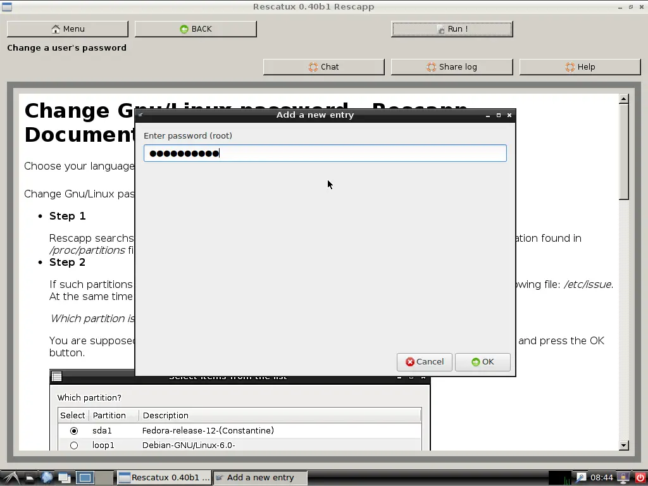Click the loop1 partition cell
The image size is (648, 486).
tap(103, 445)
